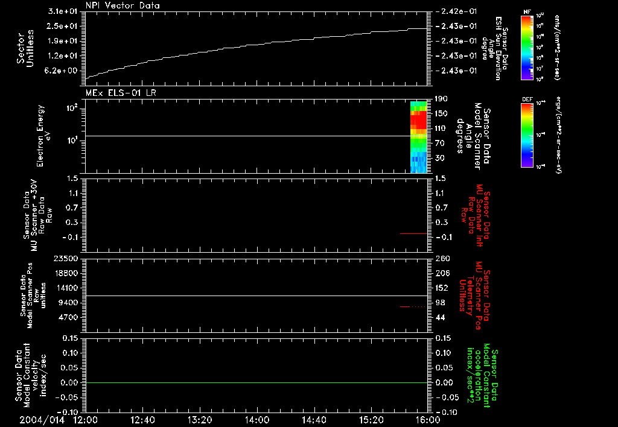Click the "Electron Energy eV" axis label
This screenshot has width=618, height=427.
[43, 136]
